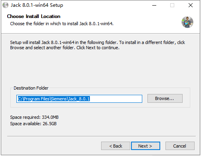Click the "Choose Install Location" heading
The image size is (201, 156).
[34, 16]
